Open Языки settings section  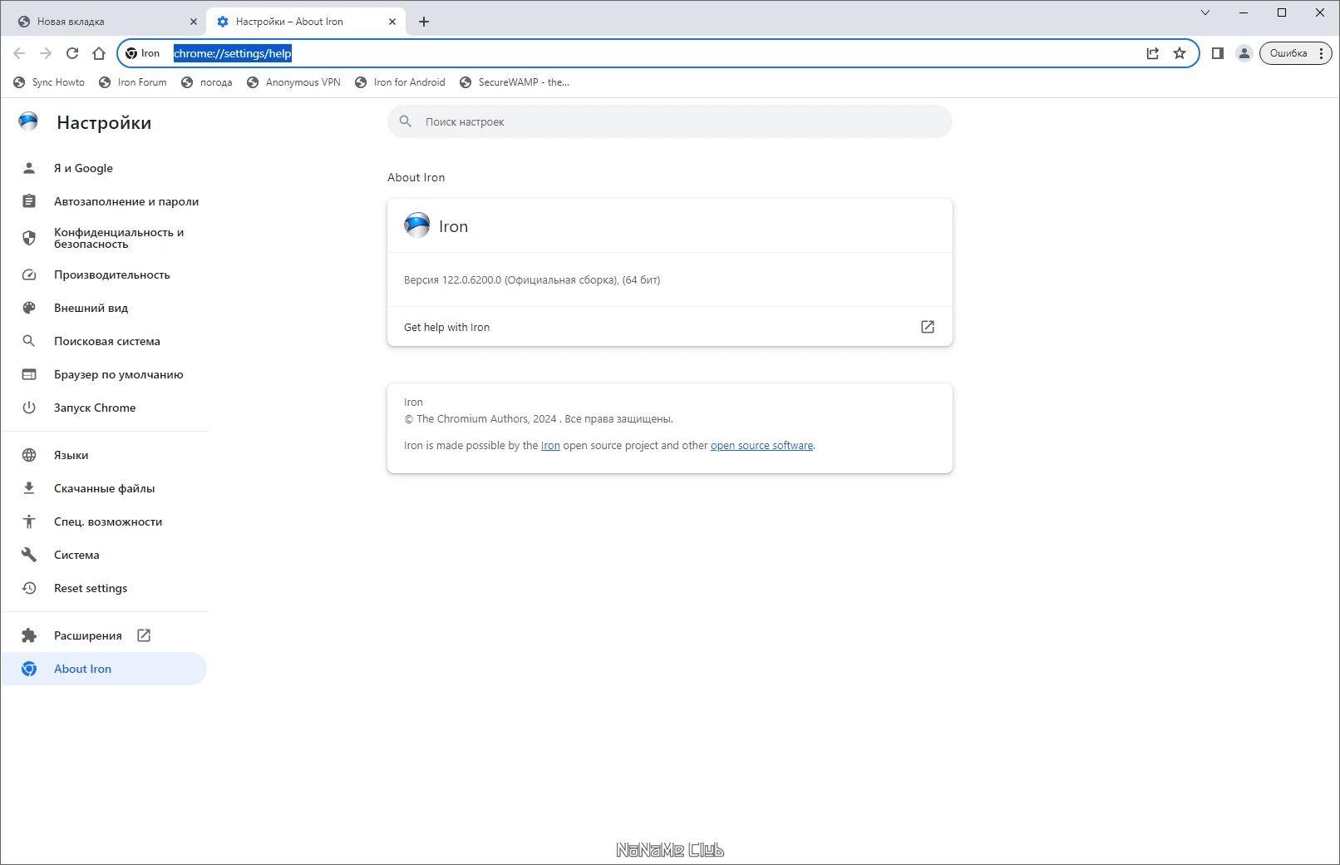(104, 455)
